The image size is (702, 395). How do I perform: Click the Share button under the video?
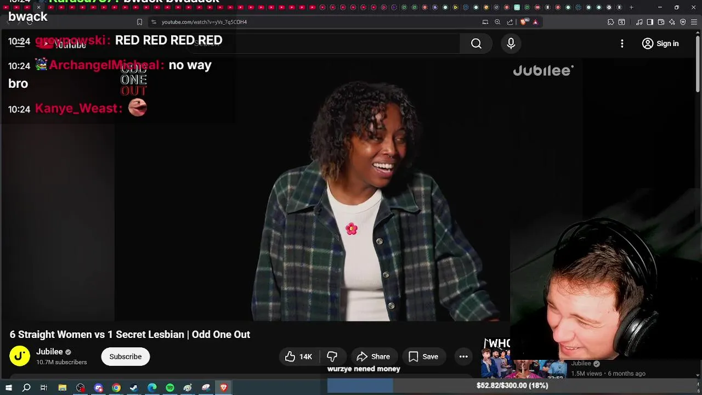pos(373,357)
